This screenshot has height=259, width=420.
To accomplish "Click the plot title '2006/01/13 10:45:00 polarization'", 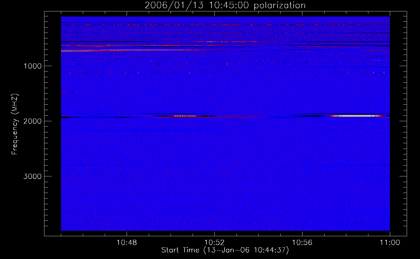I will tap(225, 5).
